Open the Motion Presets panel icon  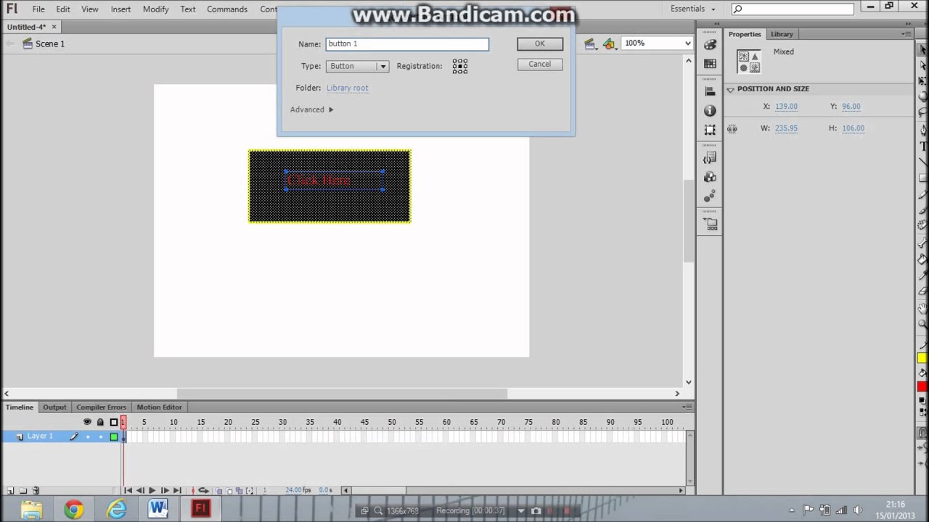point(710,196)
